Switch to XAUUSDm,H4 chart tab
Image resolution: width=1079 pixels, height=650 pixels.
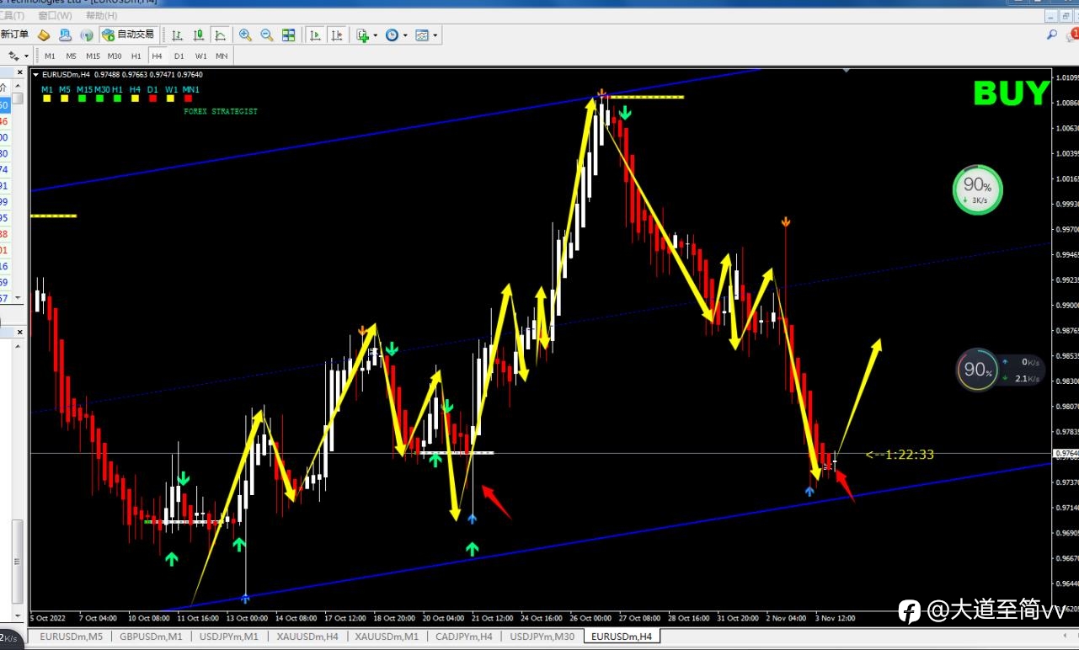307,637
